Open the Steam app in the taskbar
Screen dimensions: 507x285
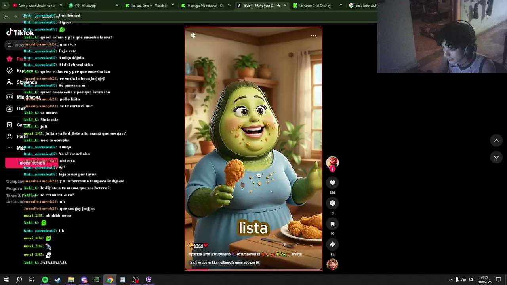[x=58, y=280]
